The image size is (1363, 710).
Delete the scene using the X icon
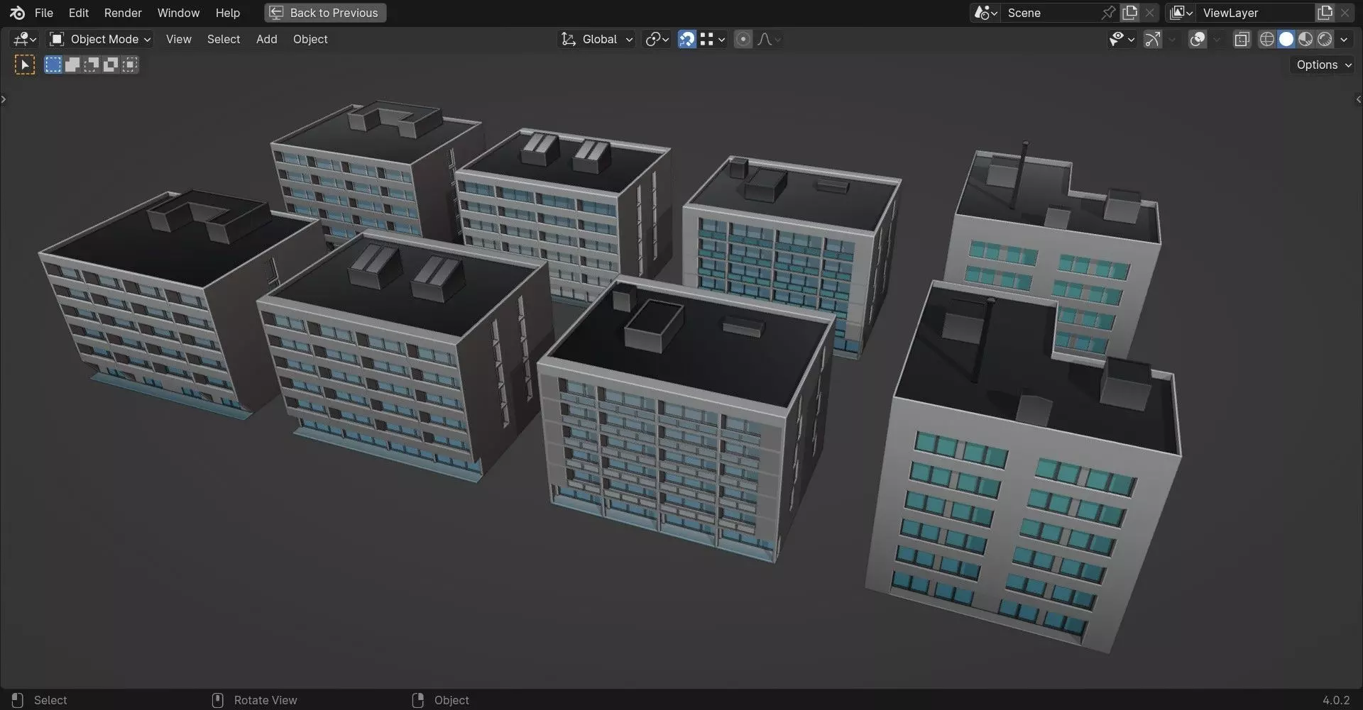coord(1150,13)
